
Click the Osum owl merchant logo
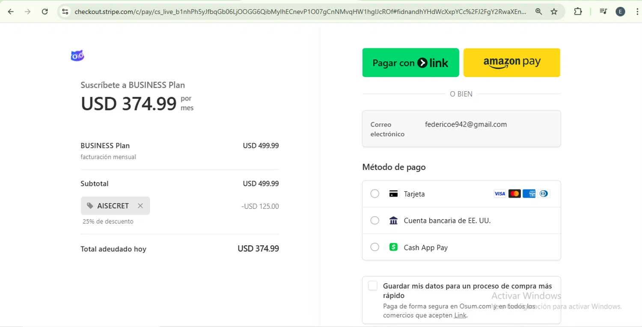(77, 56)
